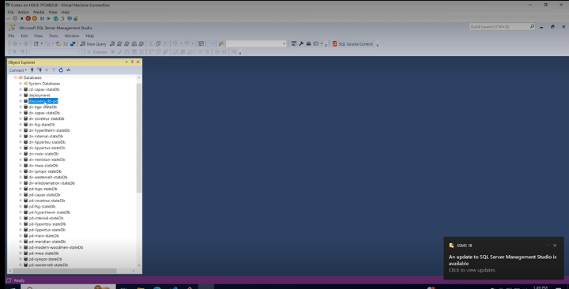Click the Connect Object Explorer plug icon
569x289 pixels.
32,70
